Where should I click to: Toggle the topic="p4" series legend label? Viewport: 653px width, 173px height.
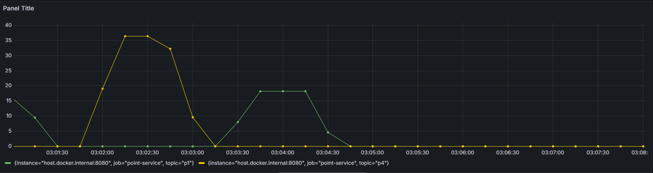tap(298, 163)
